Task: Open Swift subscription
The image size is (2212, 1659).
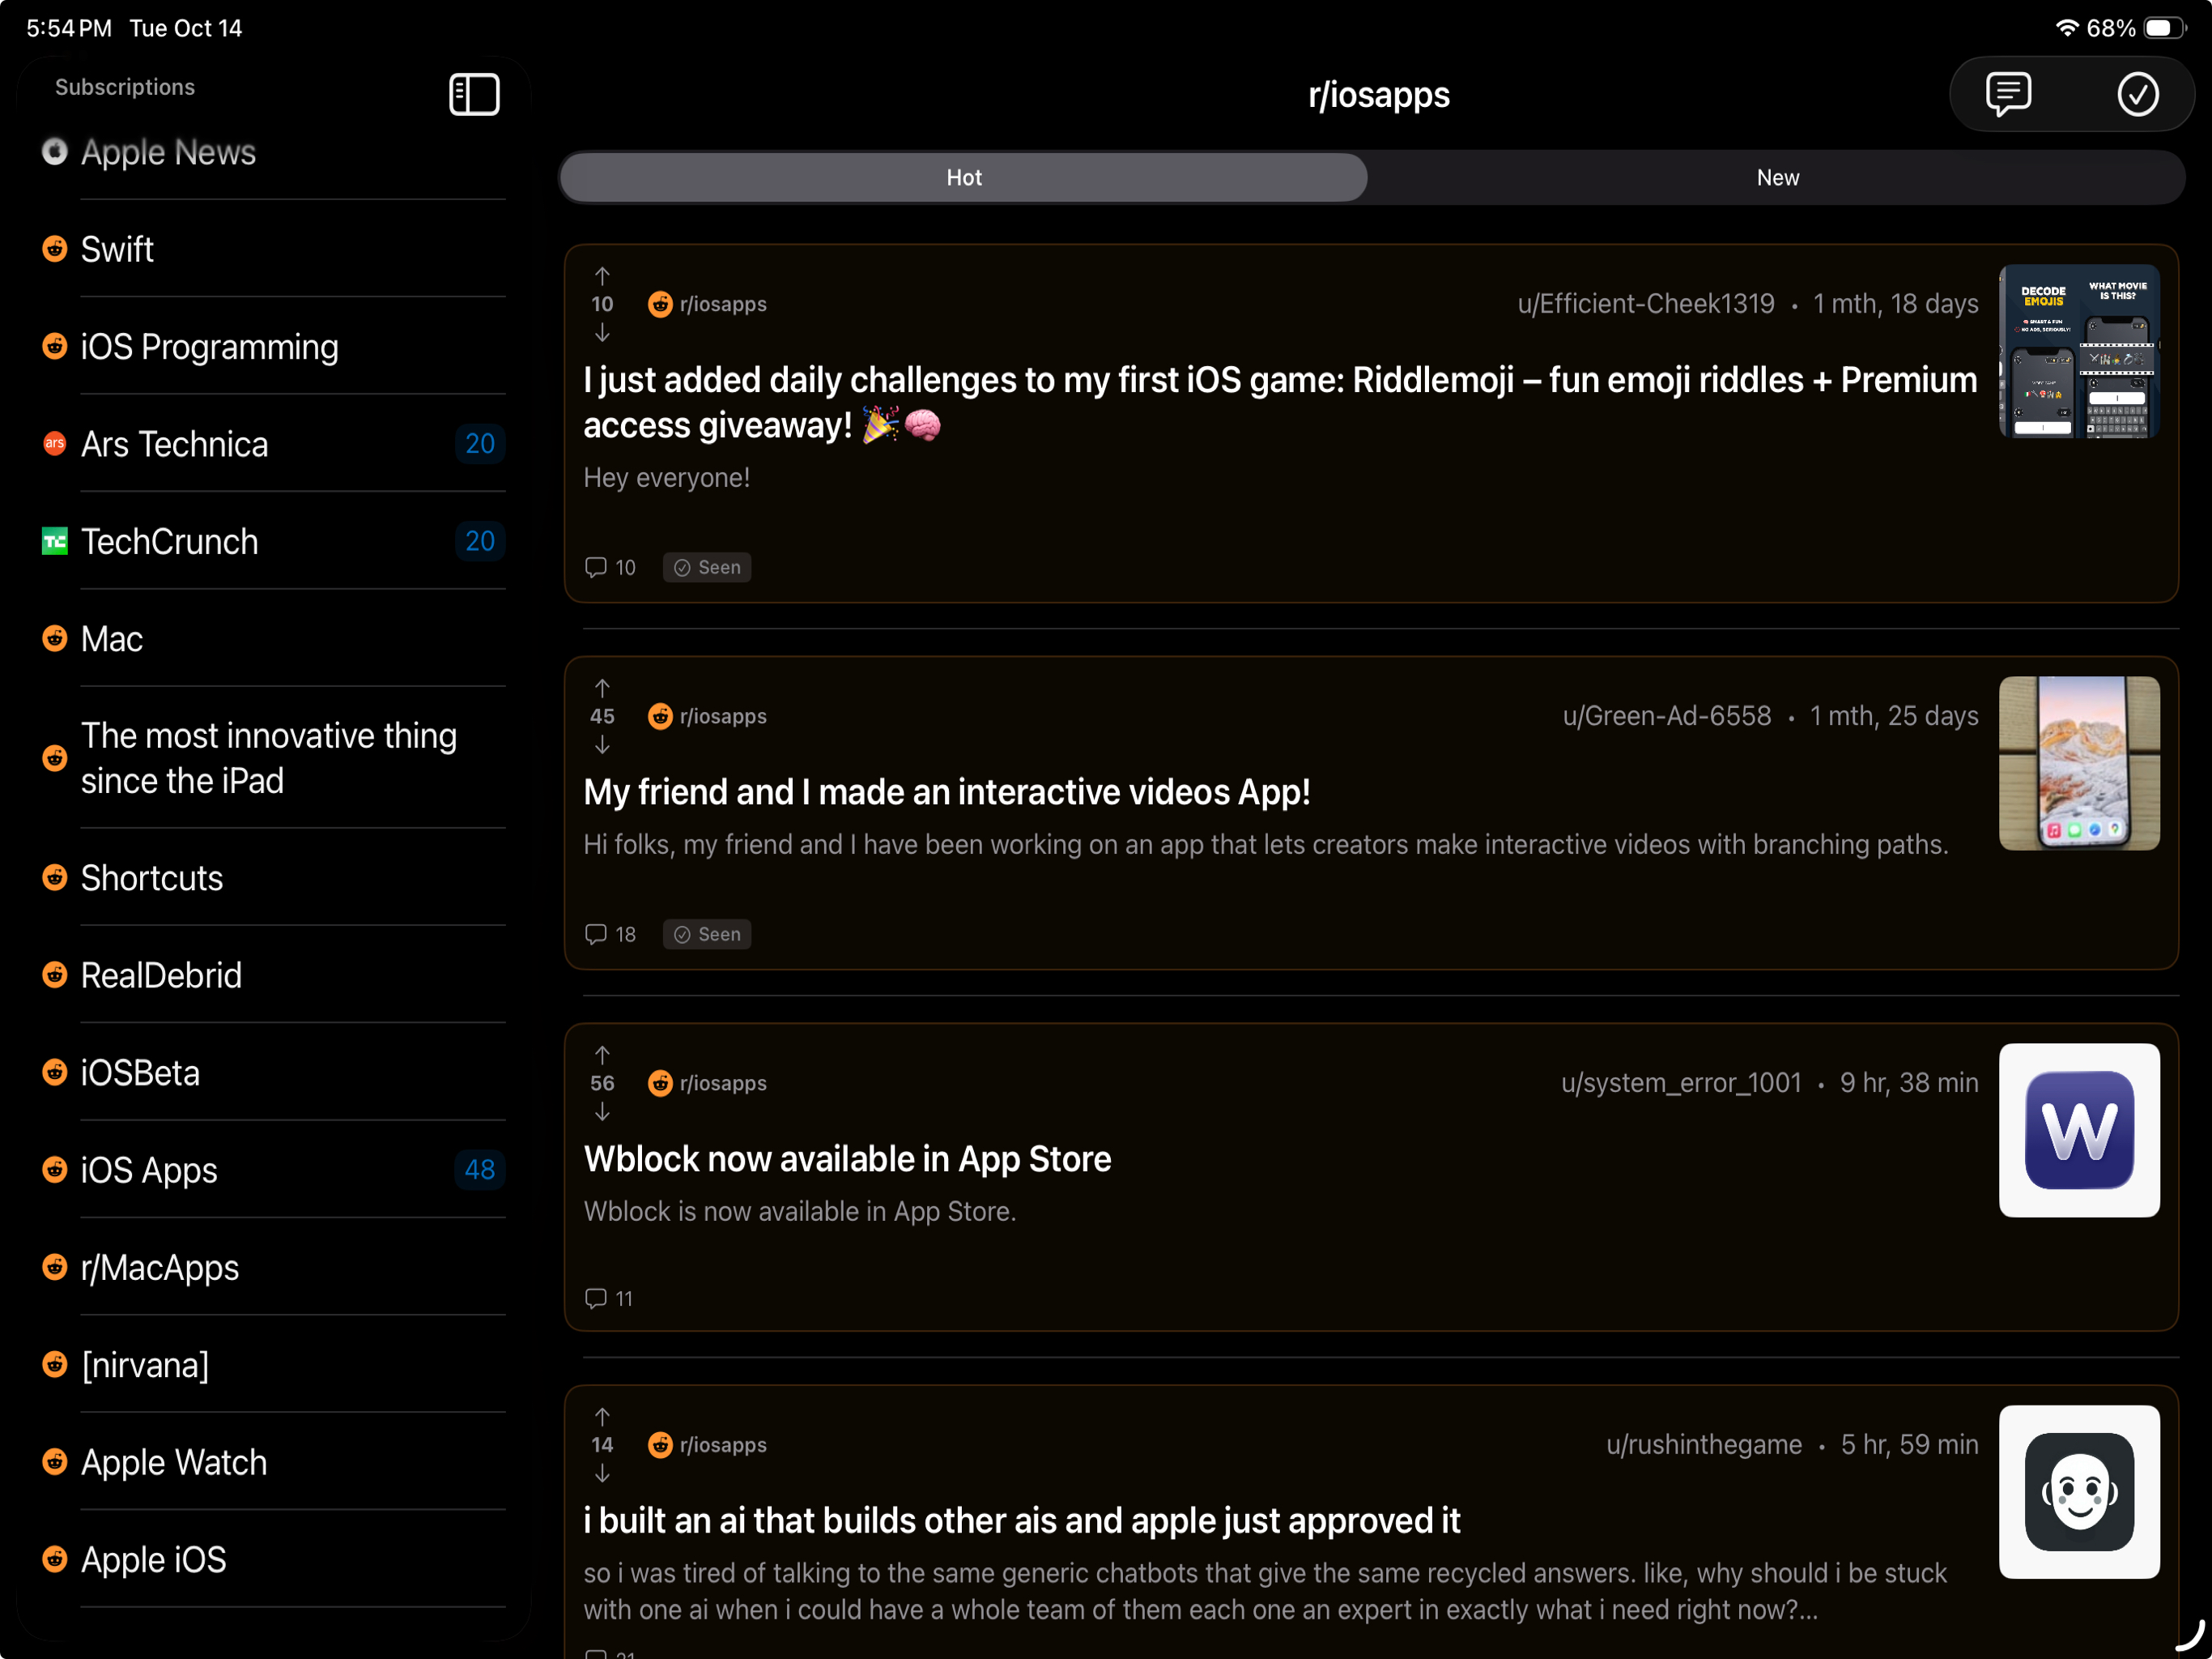Action: pos(272,249)
